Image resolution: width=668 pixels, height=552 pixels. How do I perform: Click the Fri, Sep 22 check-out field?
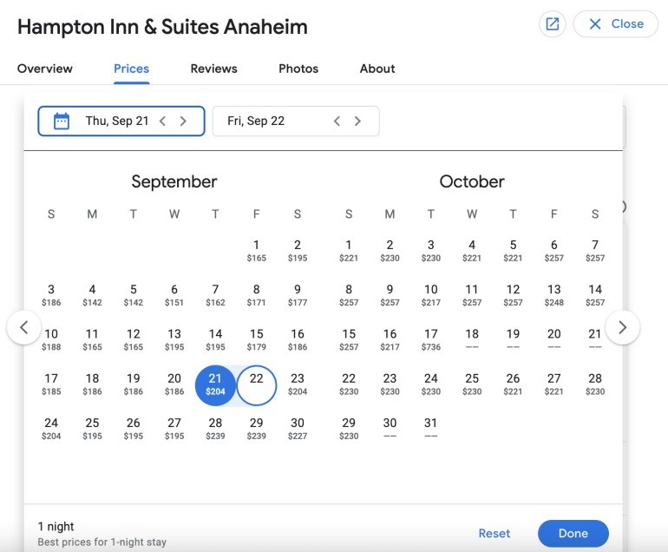coord(269,122)
